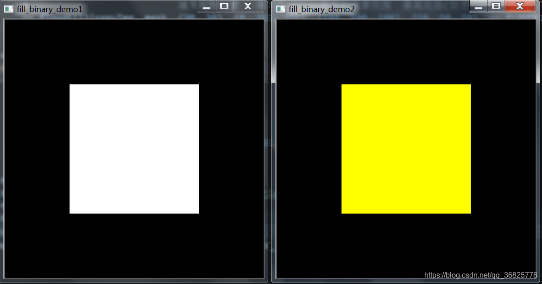The image size is (542, 284).
Task: Click the fill_binary_demo2 window app icon
Action: [x=281, y=9]
